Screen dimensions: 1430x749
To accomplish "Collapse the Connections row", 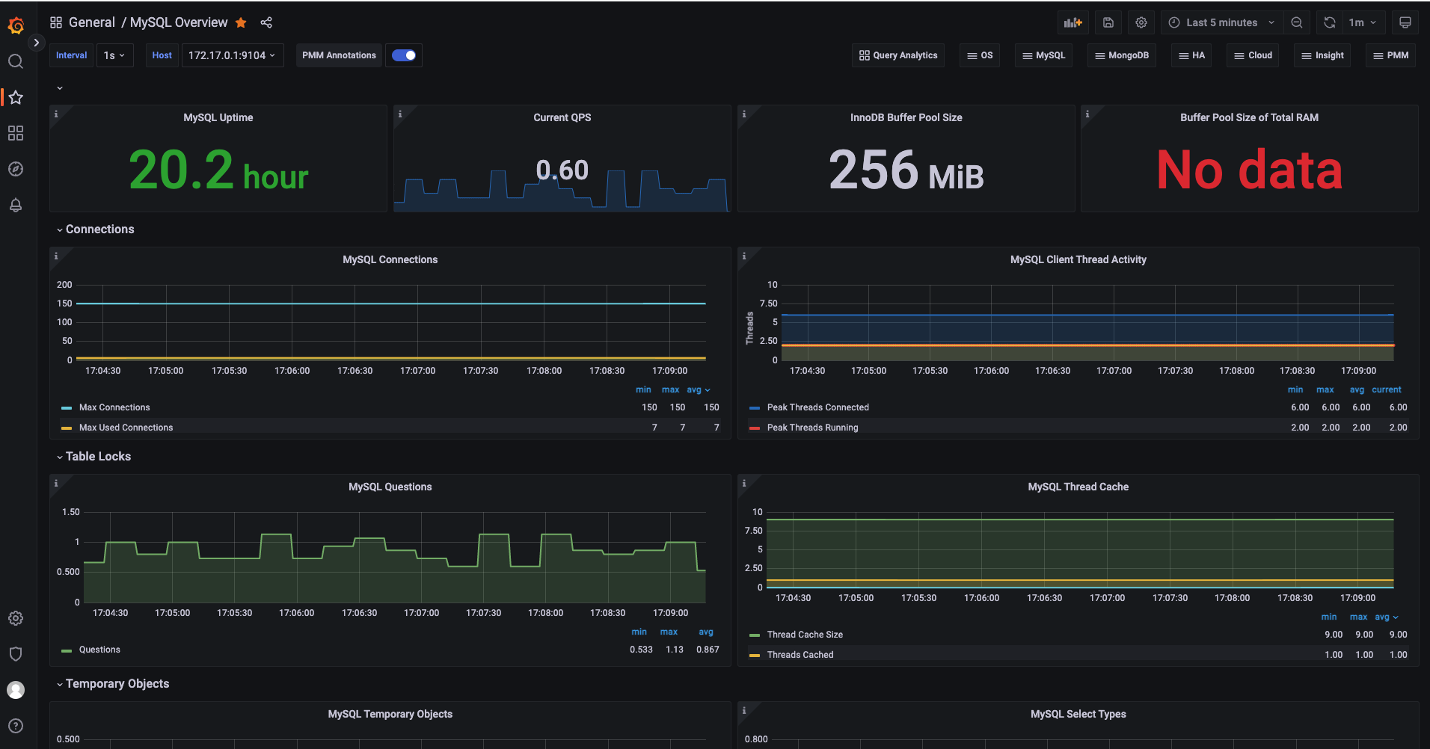I will 96,229.
